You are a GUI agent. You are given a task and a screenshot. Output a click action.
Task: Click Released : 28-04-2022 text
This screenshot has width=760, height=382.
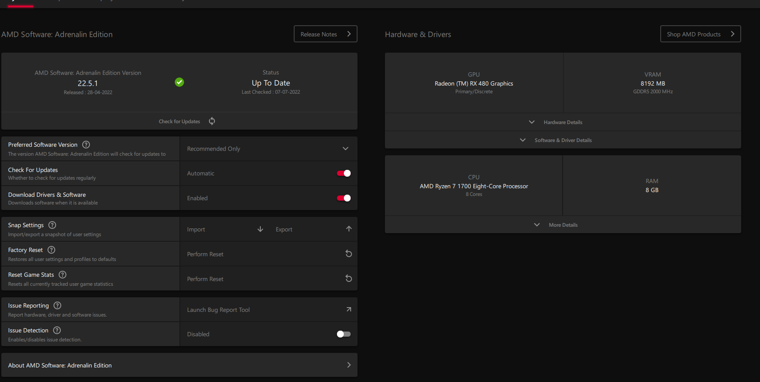click(88, 92)
